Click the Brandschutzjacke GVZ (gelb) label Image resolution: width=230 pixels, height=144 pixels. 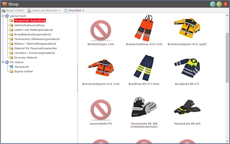[x=187, y=44]
